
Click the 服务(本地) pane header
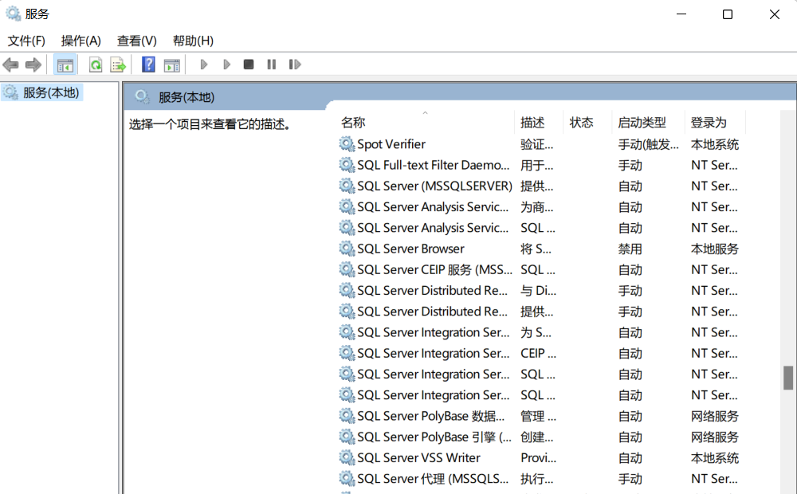coord(186,97)
